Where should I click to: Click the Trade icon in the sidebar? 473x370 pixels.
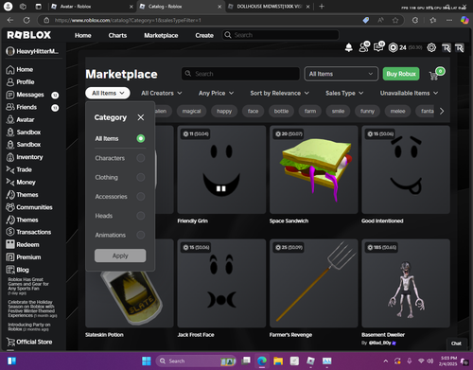point(10,169)
